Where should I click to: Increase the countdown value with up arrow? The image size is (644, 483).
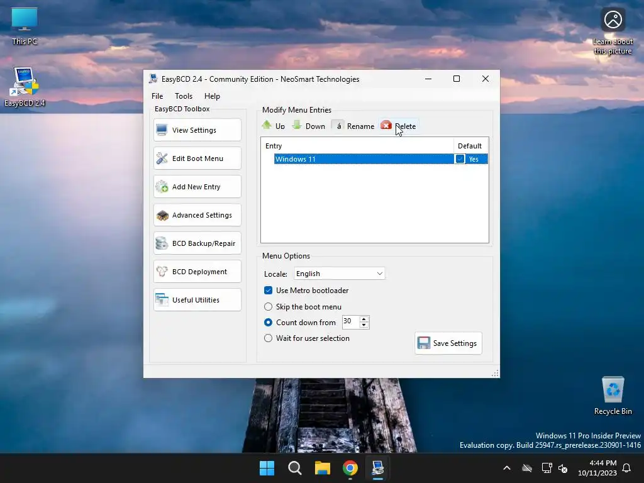364,319
